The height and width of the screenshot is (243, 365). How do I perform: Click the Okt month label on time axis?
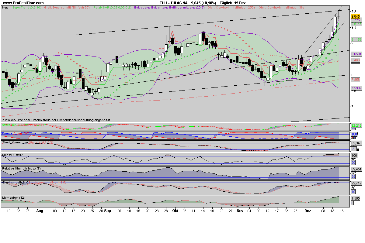[x=175, y=210]
